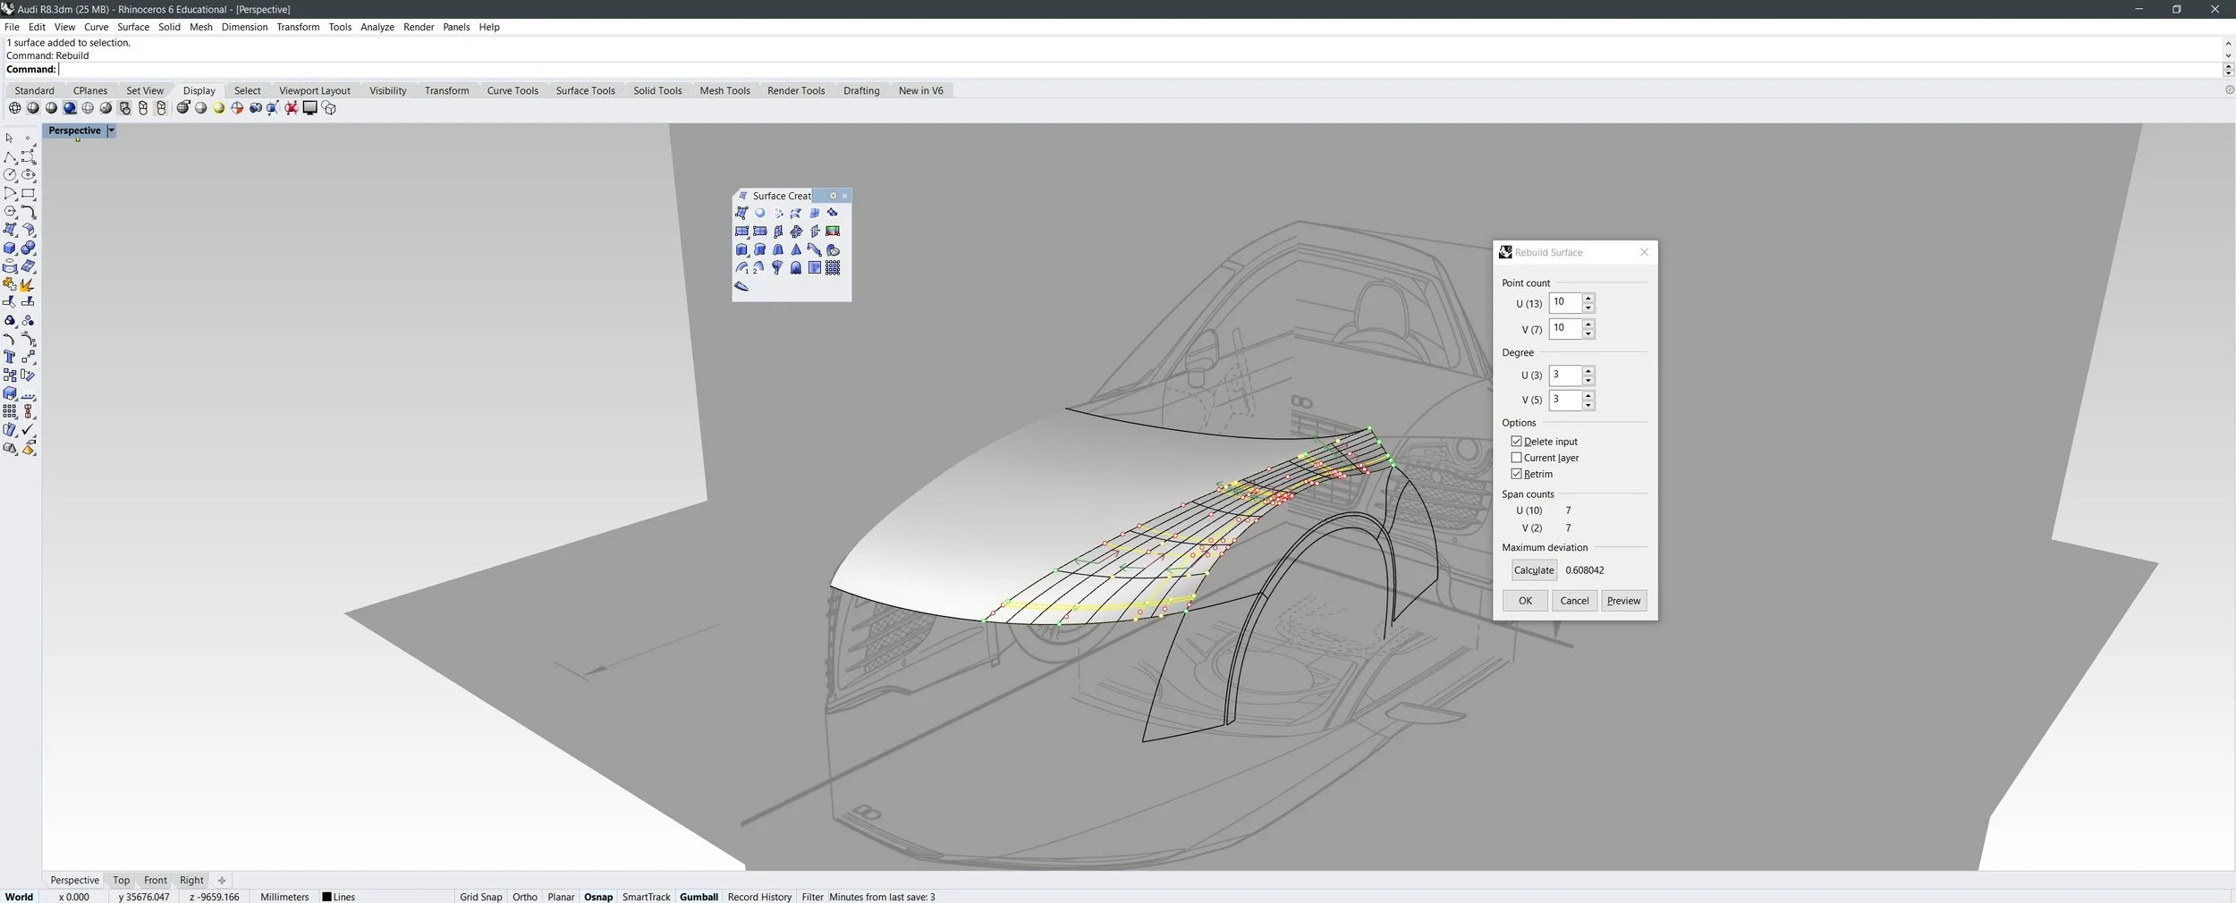Open the Surface menu
Screen dimensions: 2236x903
(133, 27)
